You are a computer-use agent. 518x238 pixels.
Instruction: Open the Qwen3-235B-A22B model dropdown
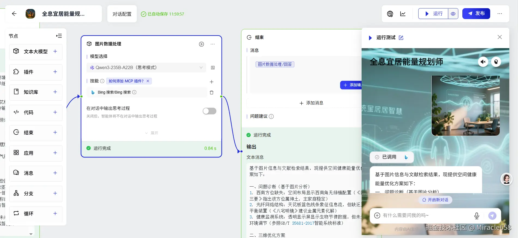coord(147,67)
